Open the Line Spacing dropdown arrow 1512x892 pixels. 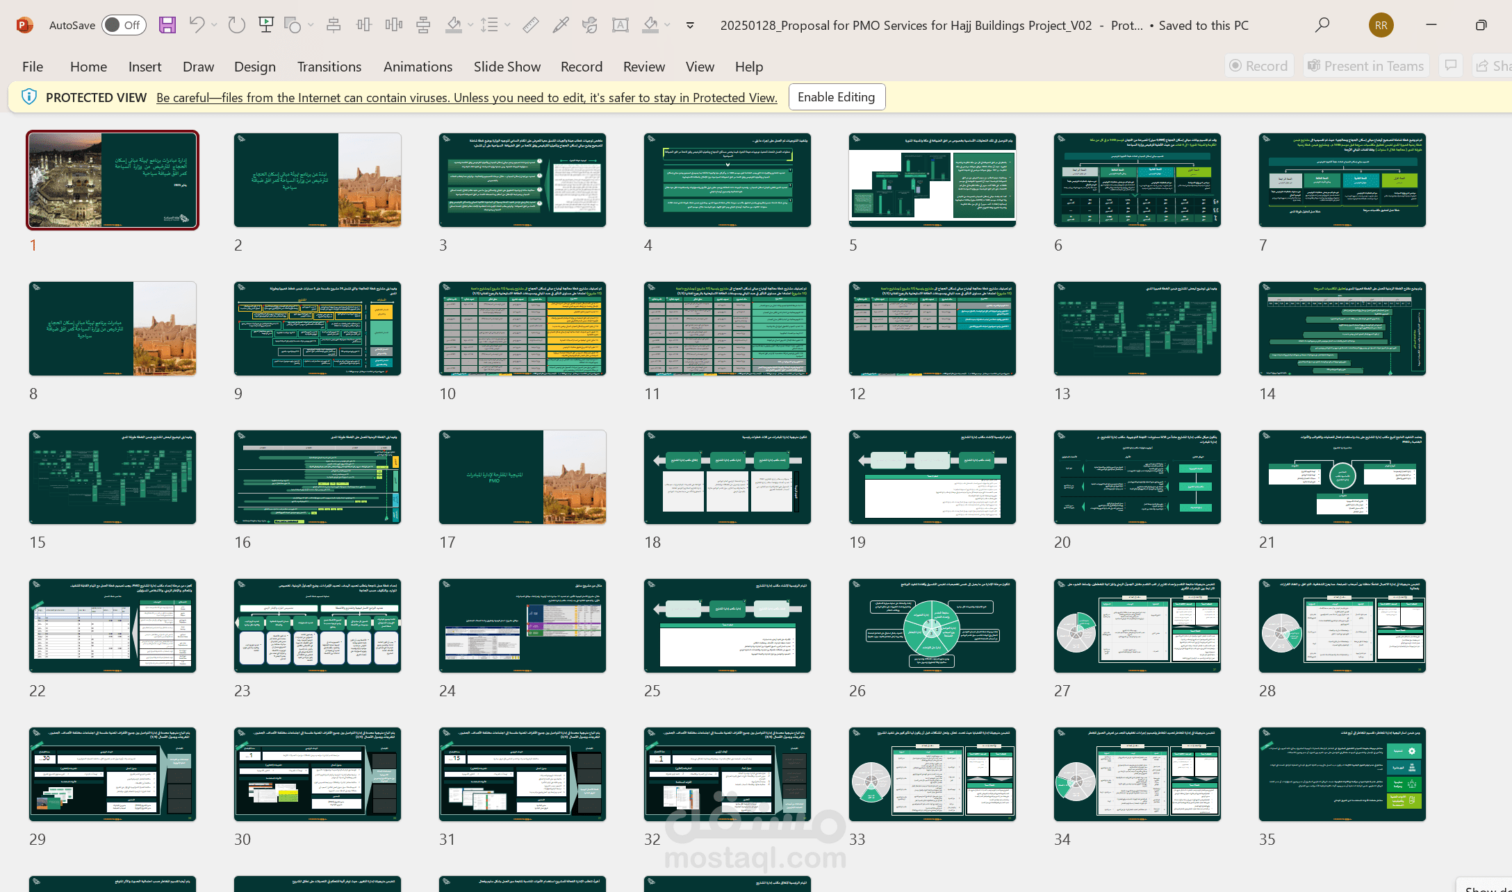[508, 25]
